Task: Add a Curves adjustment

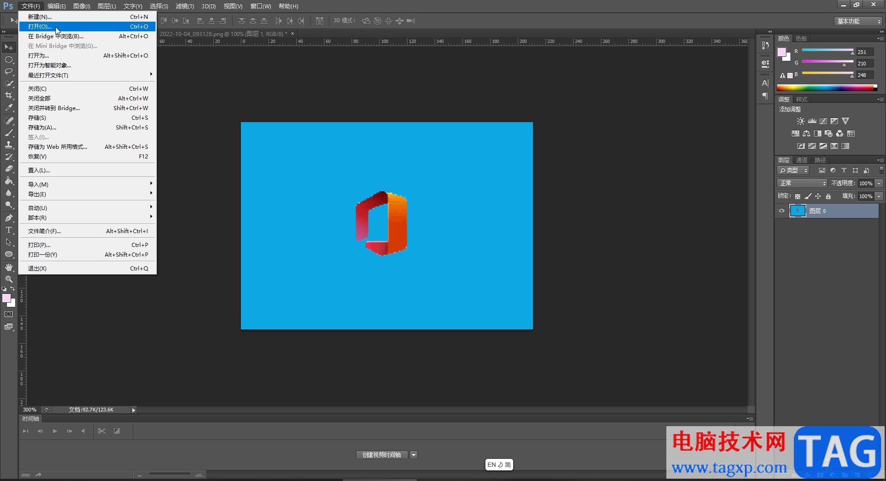Action: click(x=823, y=121)
